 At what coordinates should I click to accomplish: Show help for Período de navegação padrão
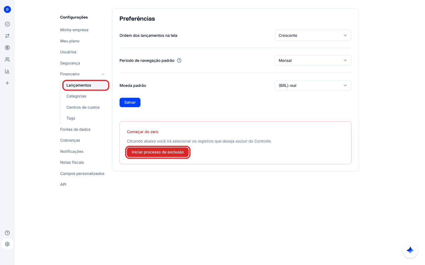click(x=179, y=60)
